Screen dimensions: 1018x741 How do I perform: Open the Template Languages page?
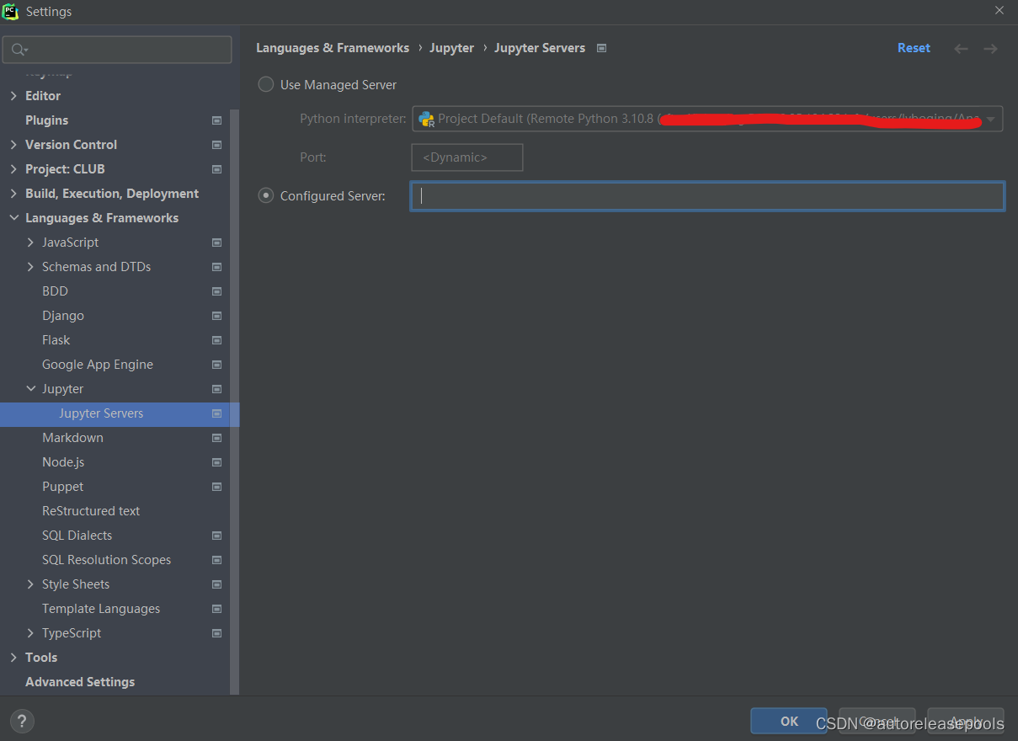[x=101, y=609]
